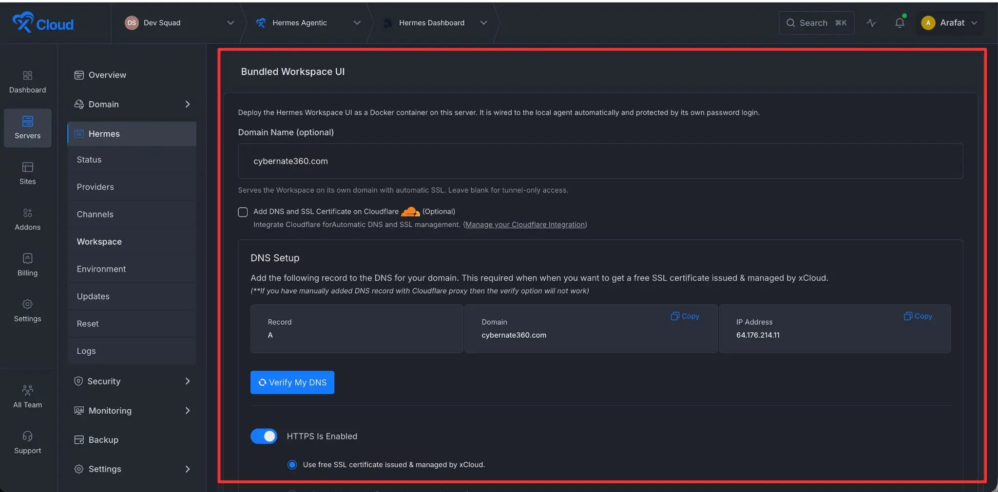The image size is (998, 492).
Task: Select the Hermes menu item
Action: point(132,134)
